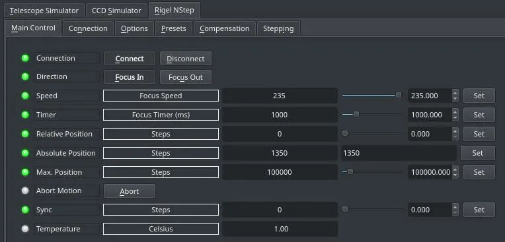
Task: Increase Relative Position with the up arrow
Action: click(x=455, y=131)
